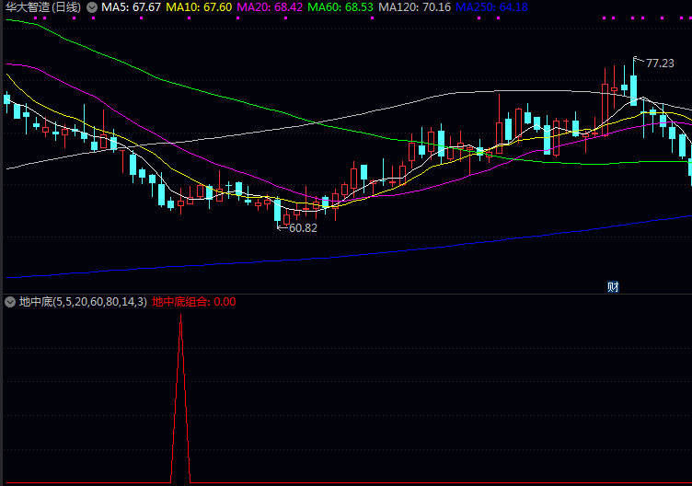Click the divider above the 地中底 sub-panel

346,294
